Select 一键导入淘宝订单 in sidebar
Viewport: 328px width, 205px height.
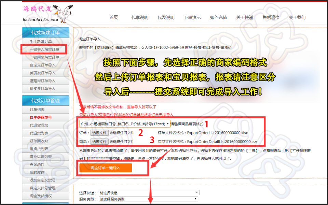point(44,49)
